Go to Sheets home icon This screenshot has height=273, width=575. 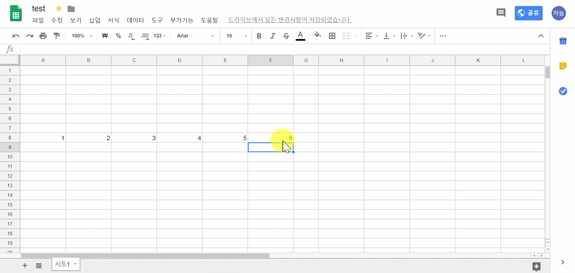pos(16,14)
